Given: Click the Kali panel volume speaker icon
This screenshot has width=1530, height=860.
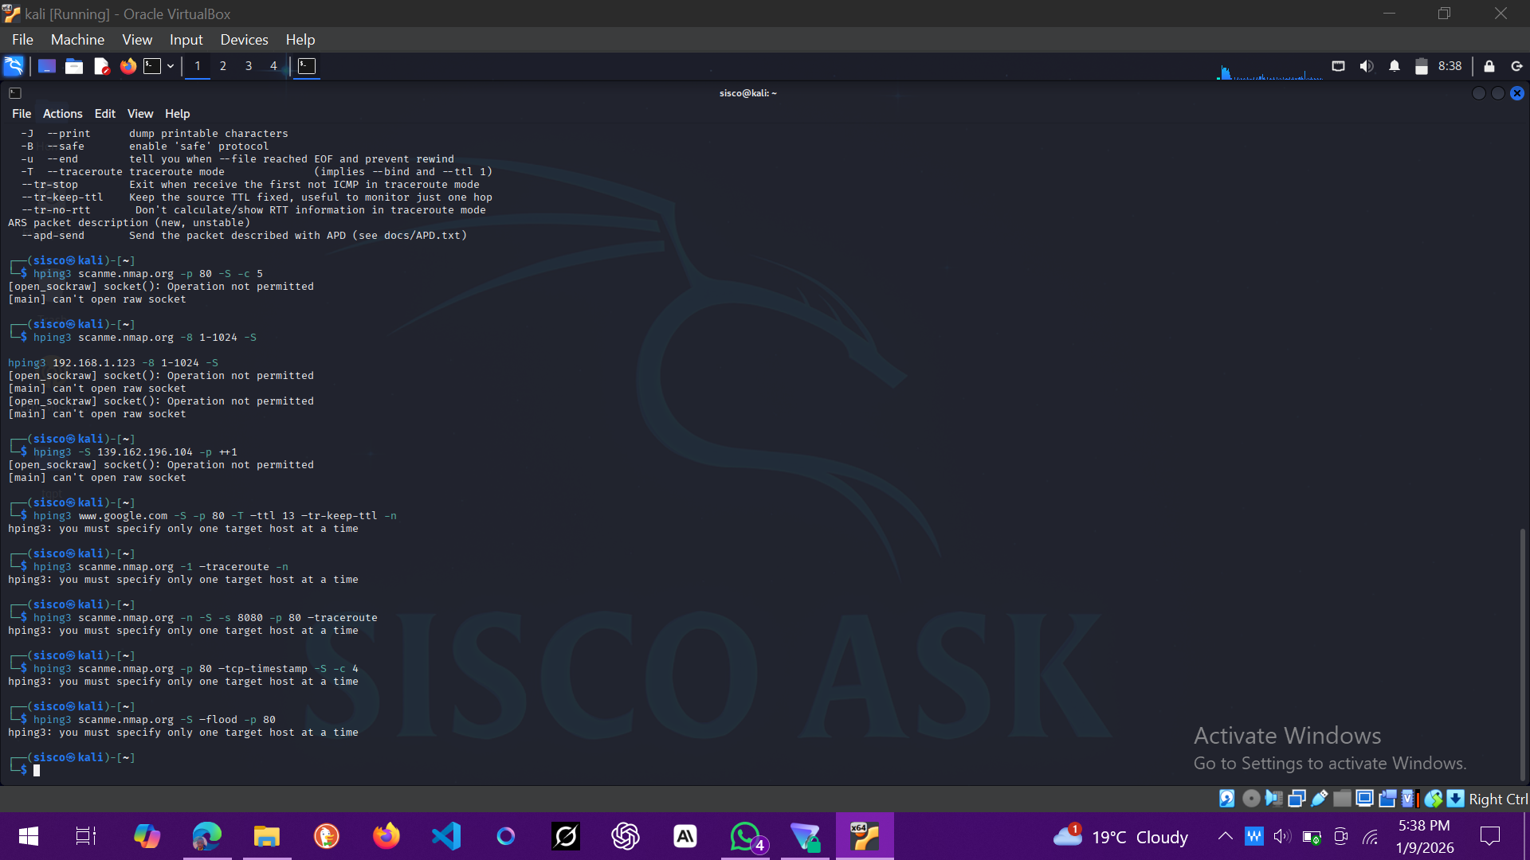Looking at the screenshot, I should [x=1367, y=66].
